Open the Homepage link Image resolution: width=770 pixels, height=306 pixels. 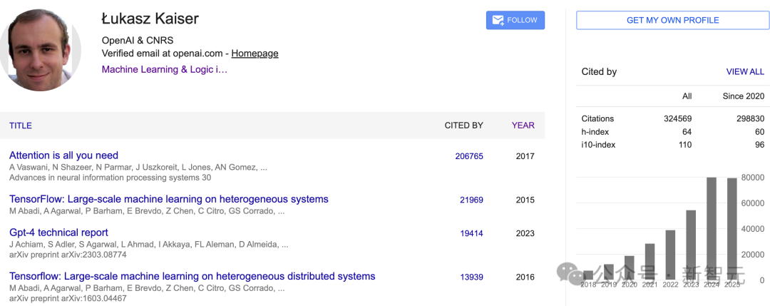click(255, 53)
